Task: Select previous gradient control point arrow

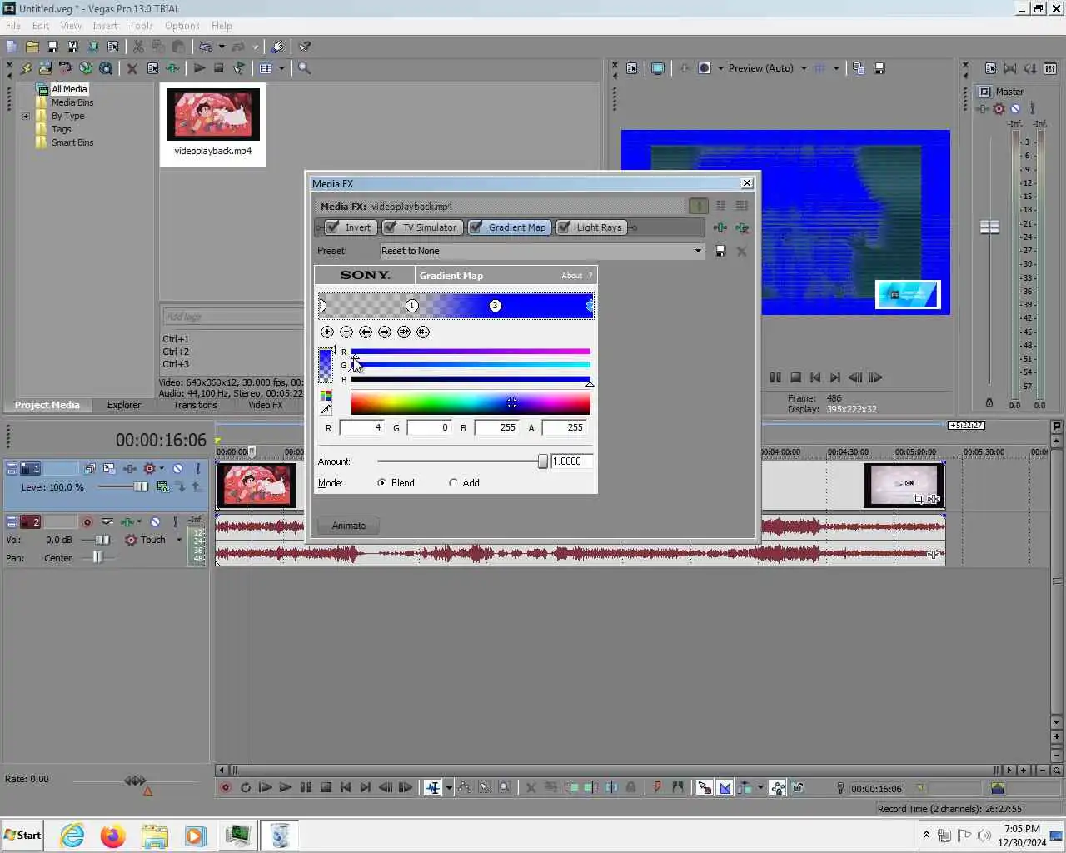Action: pos(366,332)
